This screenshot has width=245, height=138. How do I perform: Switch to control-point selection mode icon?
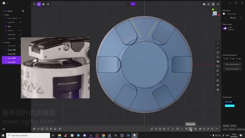point(34,4)
